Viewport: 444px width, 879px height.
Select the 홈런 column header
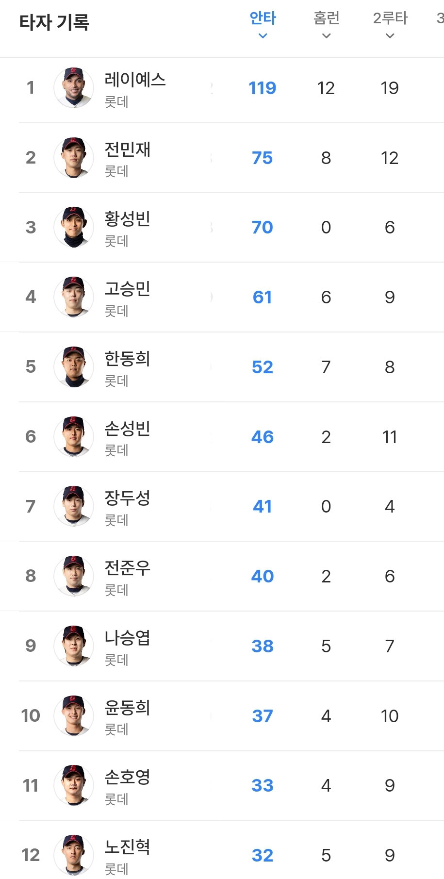(x=327, y=18)
